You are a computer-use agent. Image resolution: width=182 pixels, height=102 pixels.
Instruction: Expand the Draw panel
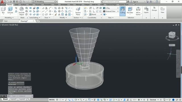(47, 18)
